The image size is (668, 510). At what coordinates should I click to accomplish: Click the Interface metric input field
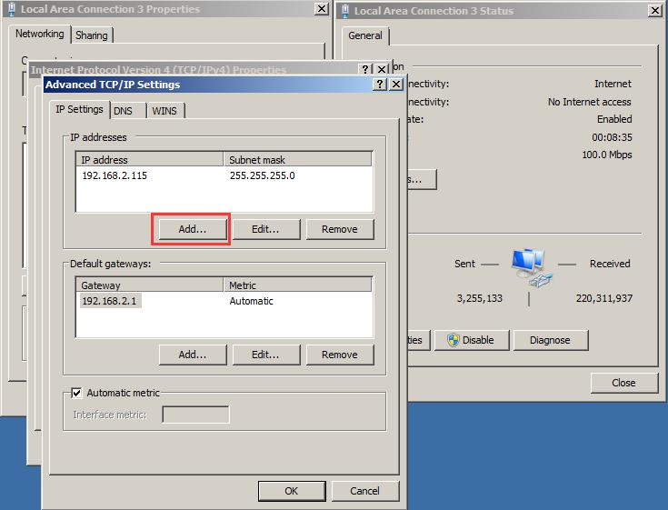(x=195, y=415)
